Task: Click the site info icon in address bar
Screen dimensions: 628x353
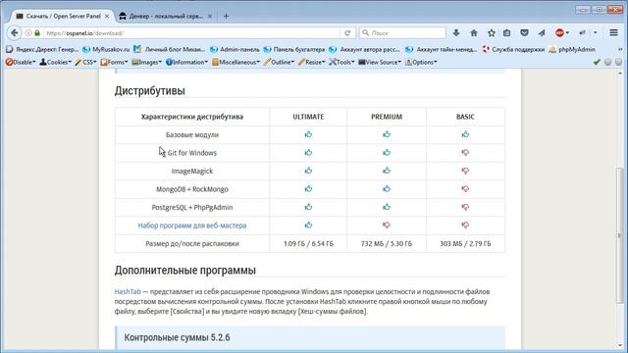Action: (x=28, y=33)
